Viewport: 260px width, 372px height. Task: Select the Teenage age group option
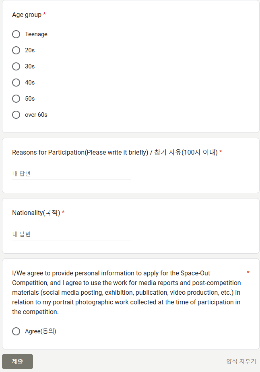coord(16,34)
